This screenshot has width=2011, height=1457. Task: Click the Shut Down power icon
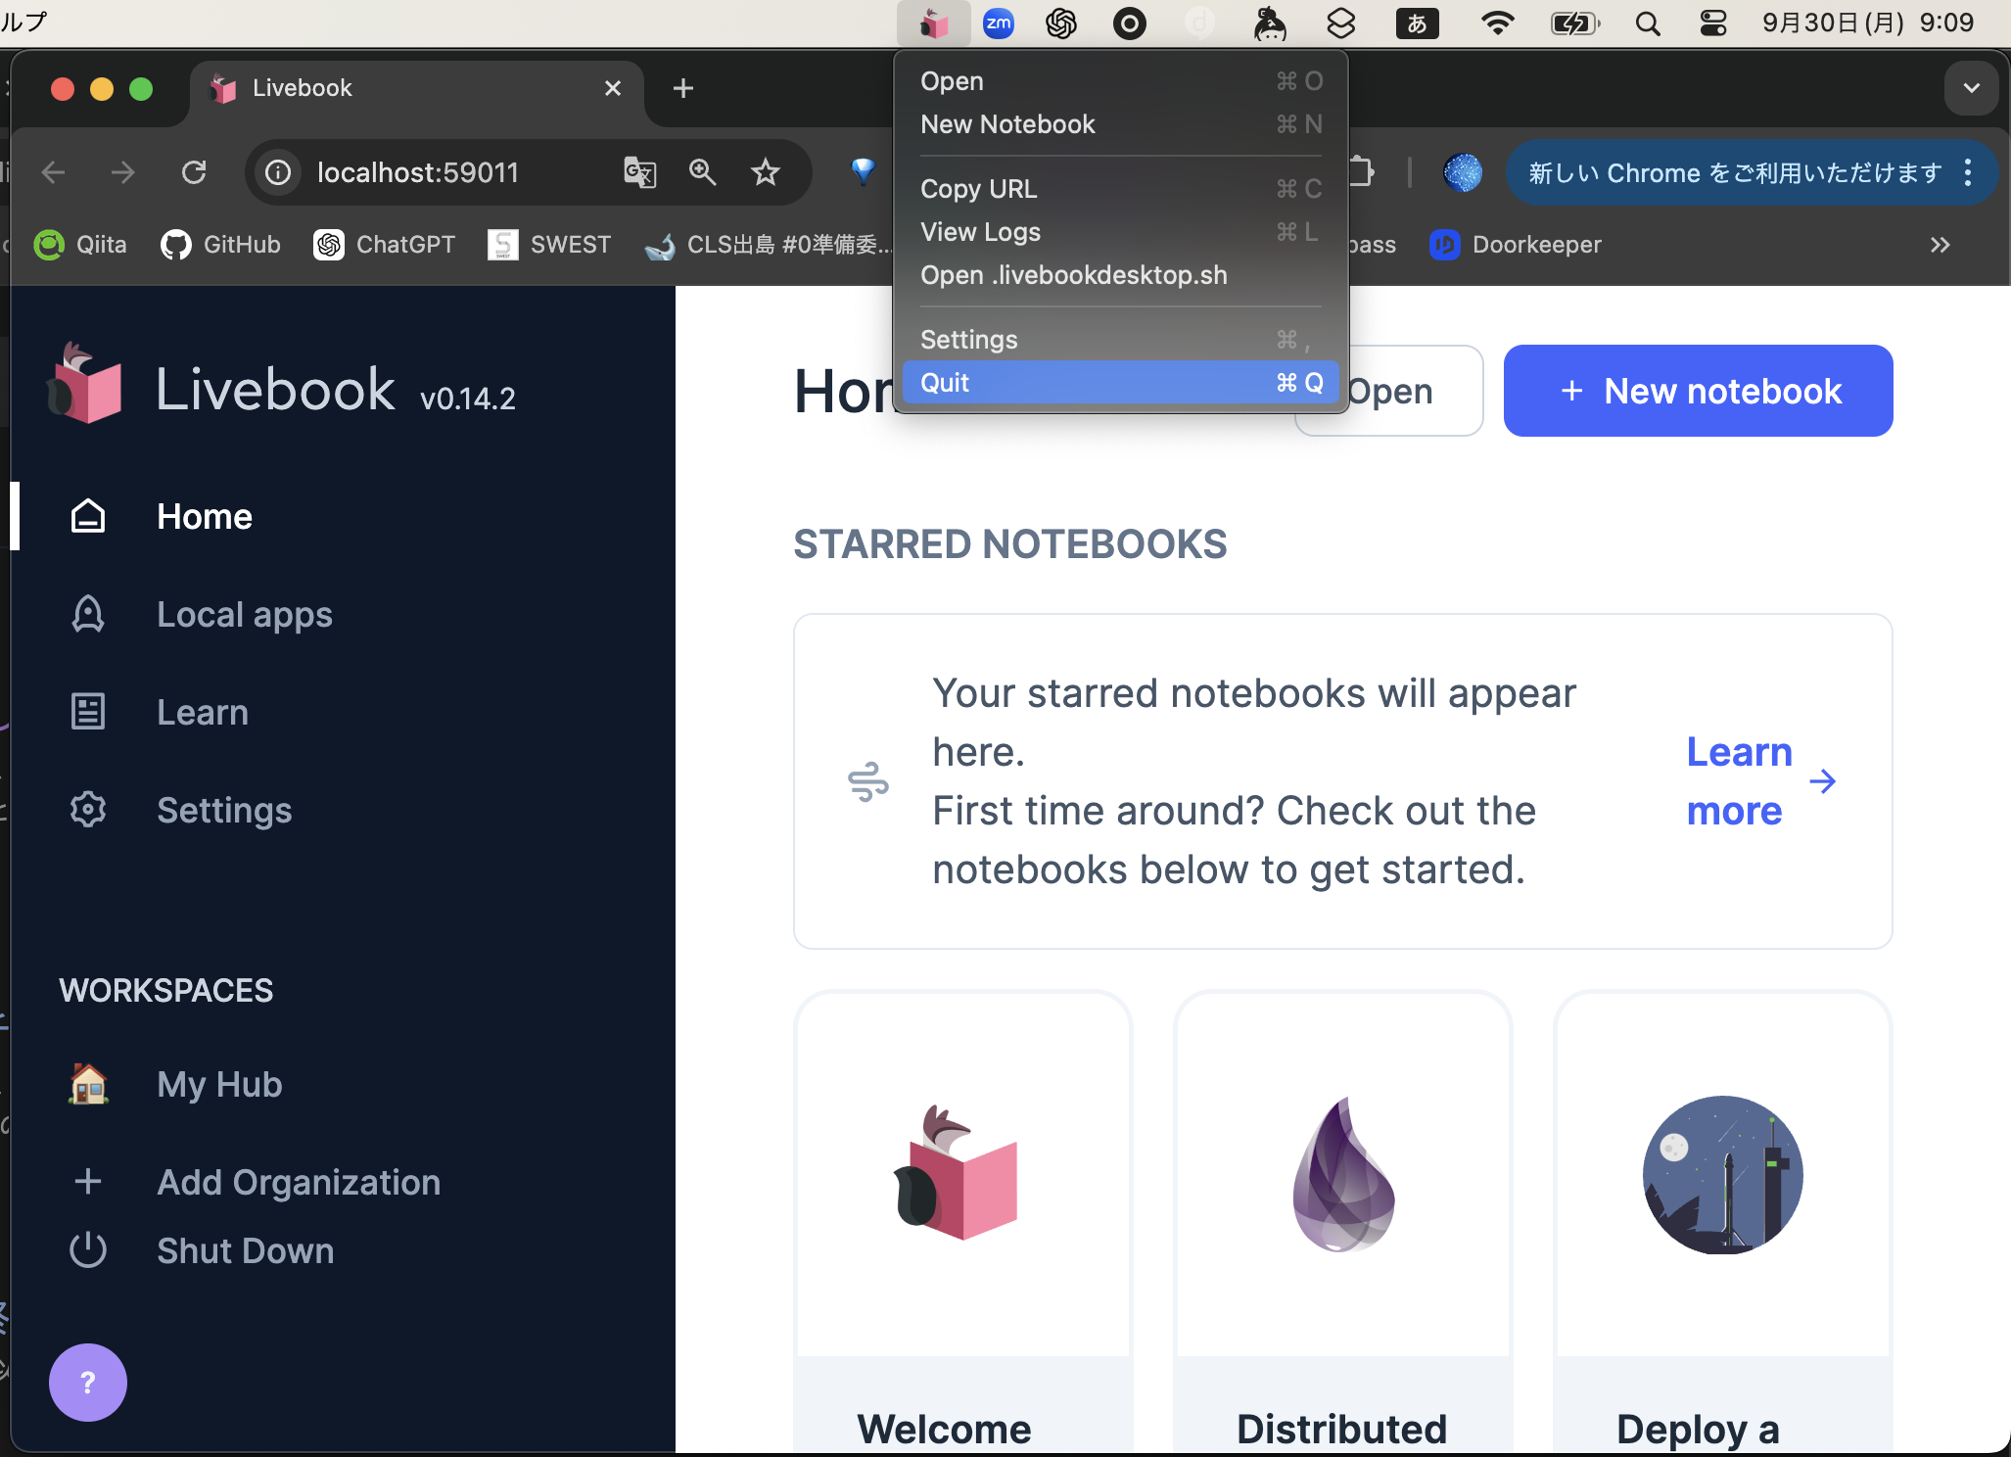coord(88,1250)
